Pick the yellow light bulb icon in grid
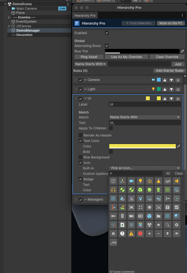The image size is (187, 273). (140, 181)
